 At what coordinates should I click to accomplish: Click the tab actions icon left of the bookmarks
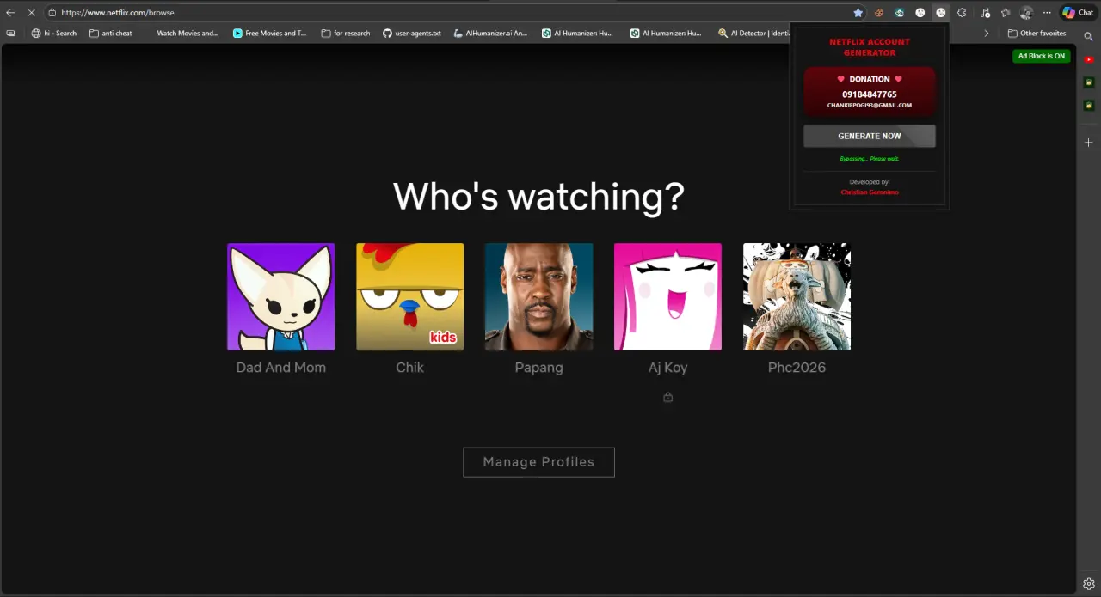coord(10,34)
